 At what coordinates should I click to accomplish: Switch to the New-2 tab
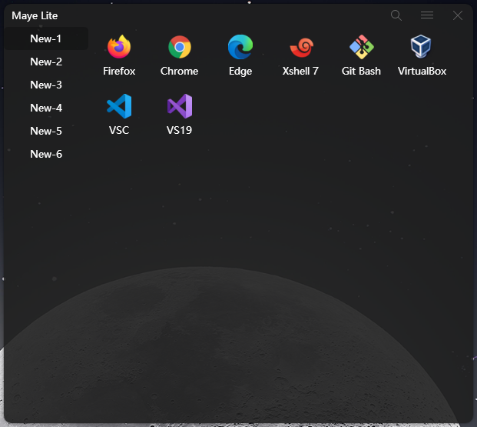(46, 62)
